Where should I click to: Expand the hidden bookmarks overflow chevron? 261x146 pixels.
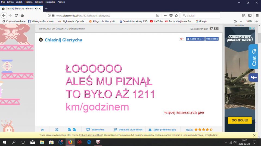point(235,21)
